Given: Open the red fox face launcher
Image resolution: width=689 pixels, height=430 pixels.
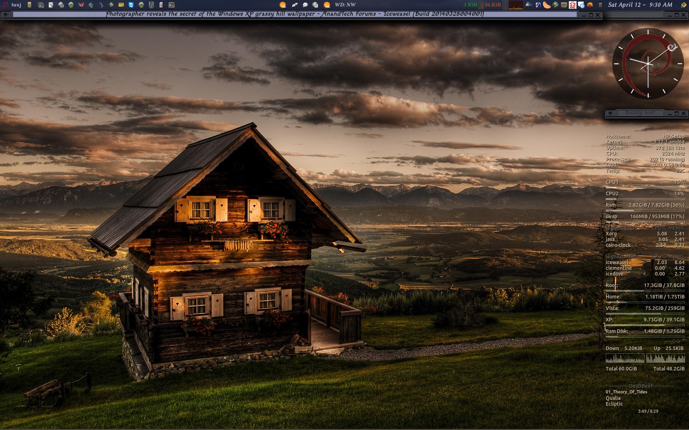Looking at the screenshot, I should pos(81,5).
